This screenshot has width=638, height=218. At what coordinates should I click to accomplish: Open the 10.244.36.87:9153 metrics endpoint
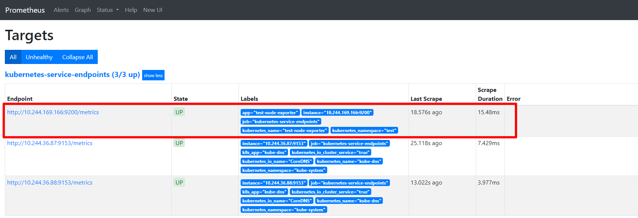pos(50,143)
